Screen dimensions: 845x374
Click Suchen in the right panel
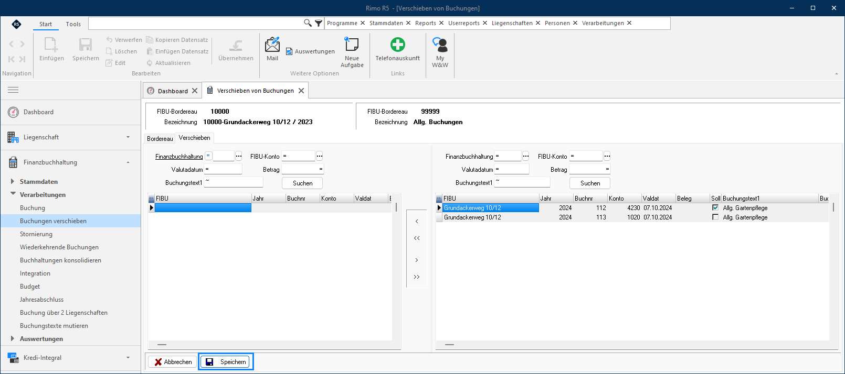[x=590, y=183]
